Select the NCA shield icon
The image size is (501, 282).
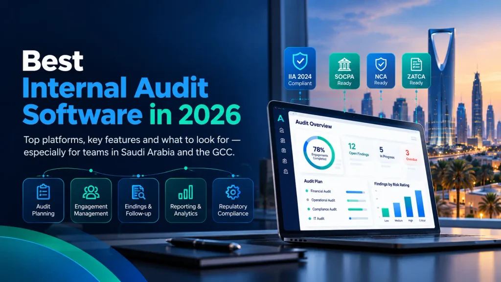381,64
